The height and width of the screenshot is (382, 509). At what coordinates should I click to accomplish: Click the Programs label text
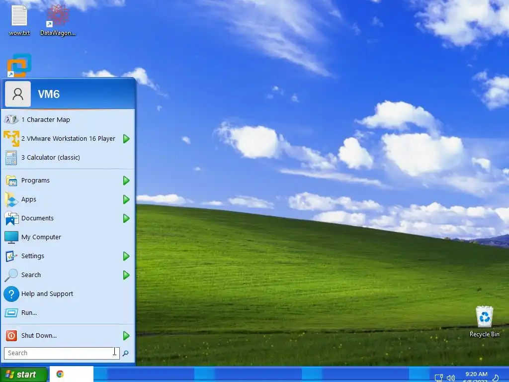(x=35, y=181)
